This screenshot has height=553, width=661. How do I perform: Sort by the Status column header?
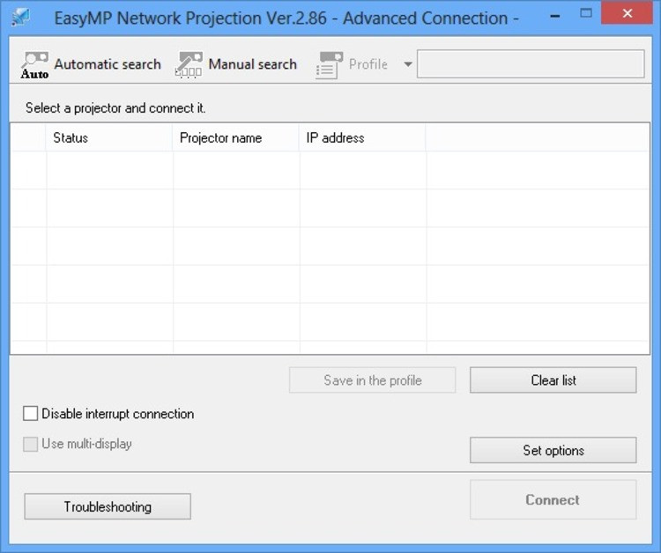[109, 137]
